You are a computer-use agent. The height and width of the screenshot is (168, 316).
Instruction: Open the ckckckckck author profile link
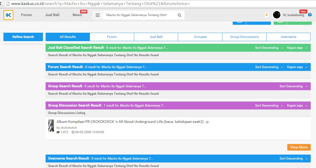tap(69, 128)
